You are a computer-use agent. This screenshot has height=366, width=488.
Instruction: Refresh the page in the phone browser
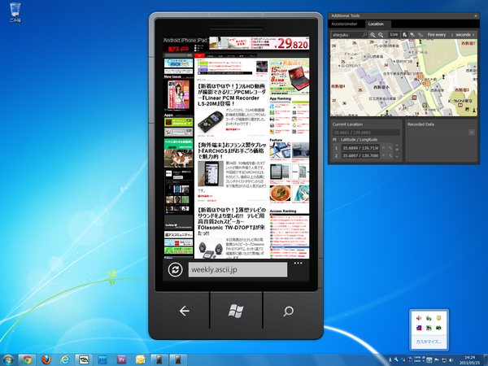pyautogui.click(x=175, y=269)
